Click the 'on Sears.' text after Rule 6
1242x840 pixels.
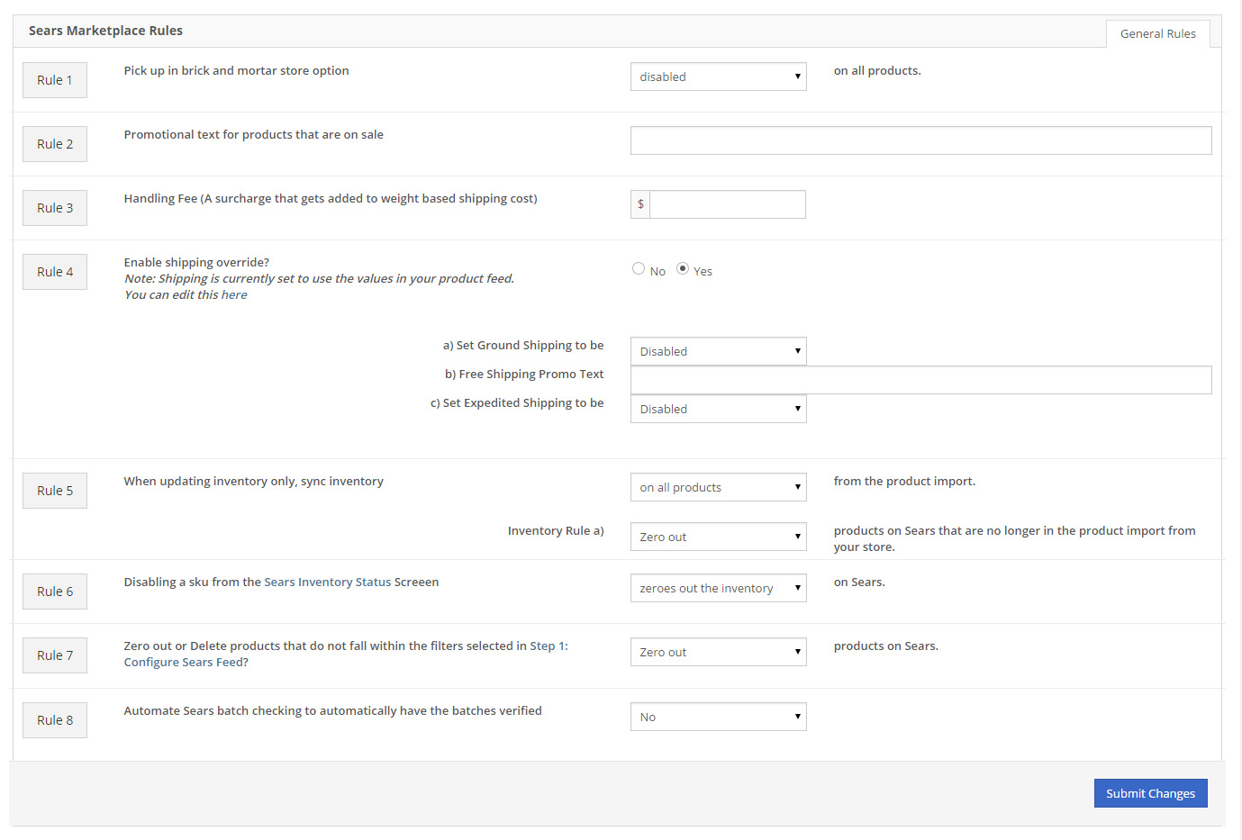859,583
